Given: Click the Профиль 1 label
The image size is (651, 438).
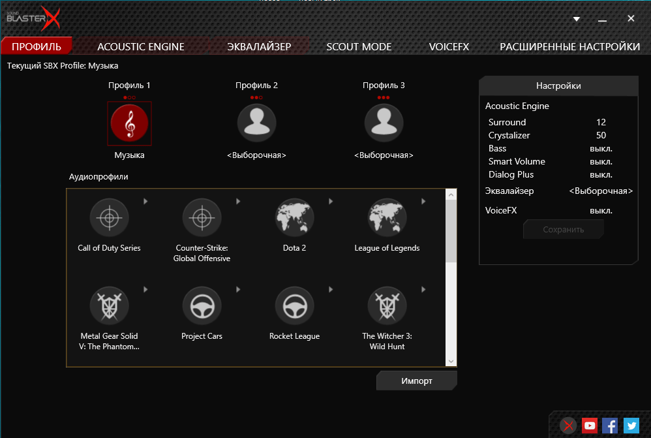Looking at the screenshot, I should (x=129, y=86).
